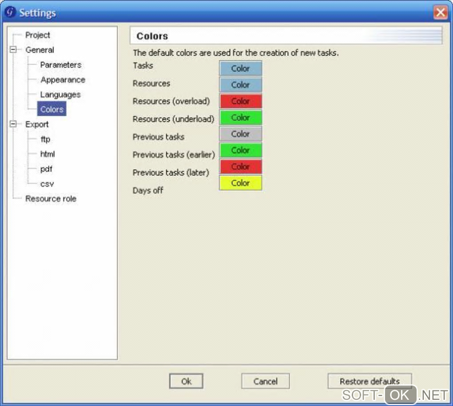453x406 pixels.
Task: Click Restore defaults button
Action: tap(370, 381)
